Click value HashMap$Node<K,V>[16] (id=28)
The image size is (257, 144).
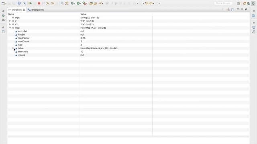[x=99, y=48]
